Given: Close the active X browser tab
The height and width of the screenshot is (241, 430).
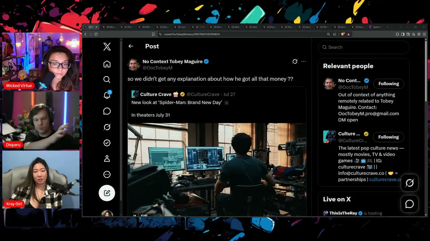Looking at the screenshot, I should click(x=97, y=27).
